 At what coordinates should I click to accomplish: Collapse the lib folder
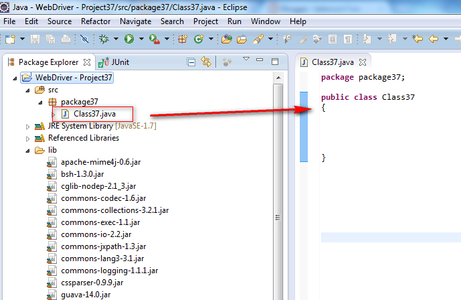click(x=27, y=151)
